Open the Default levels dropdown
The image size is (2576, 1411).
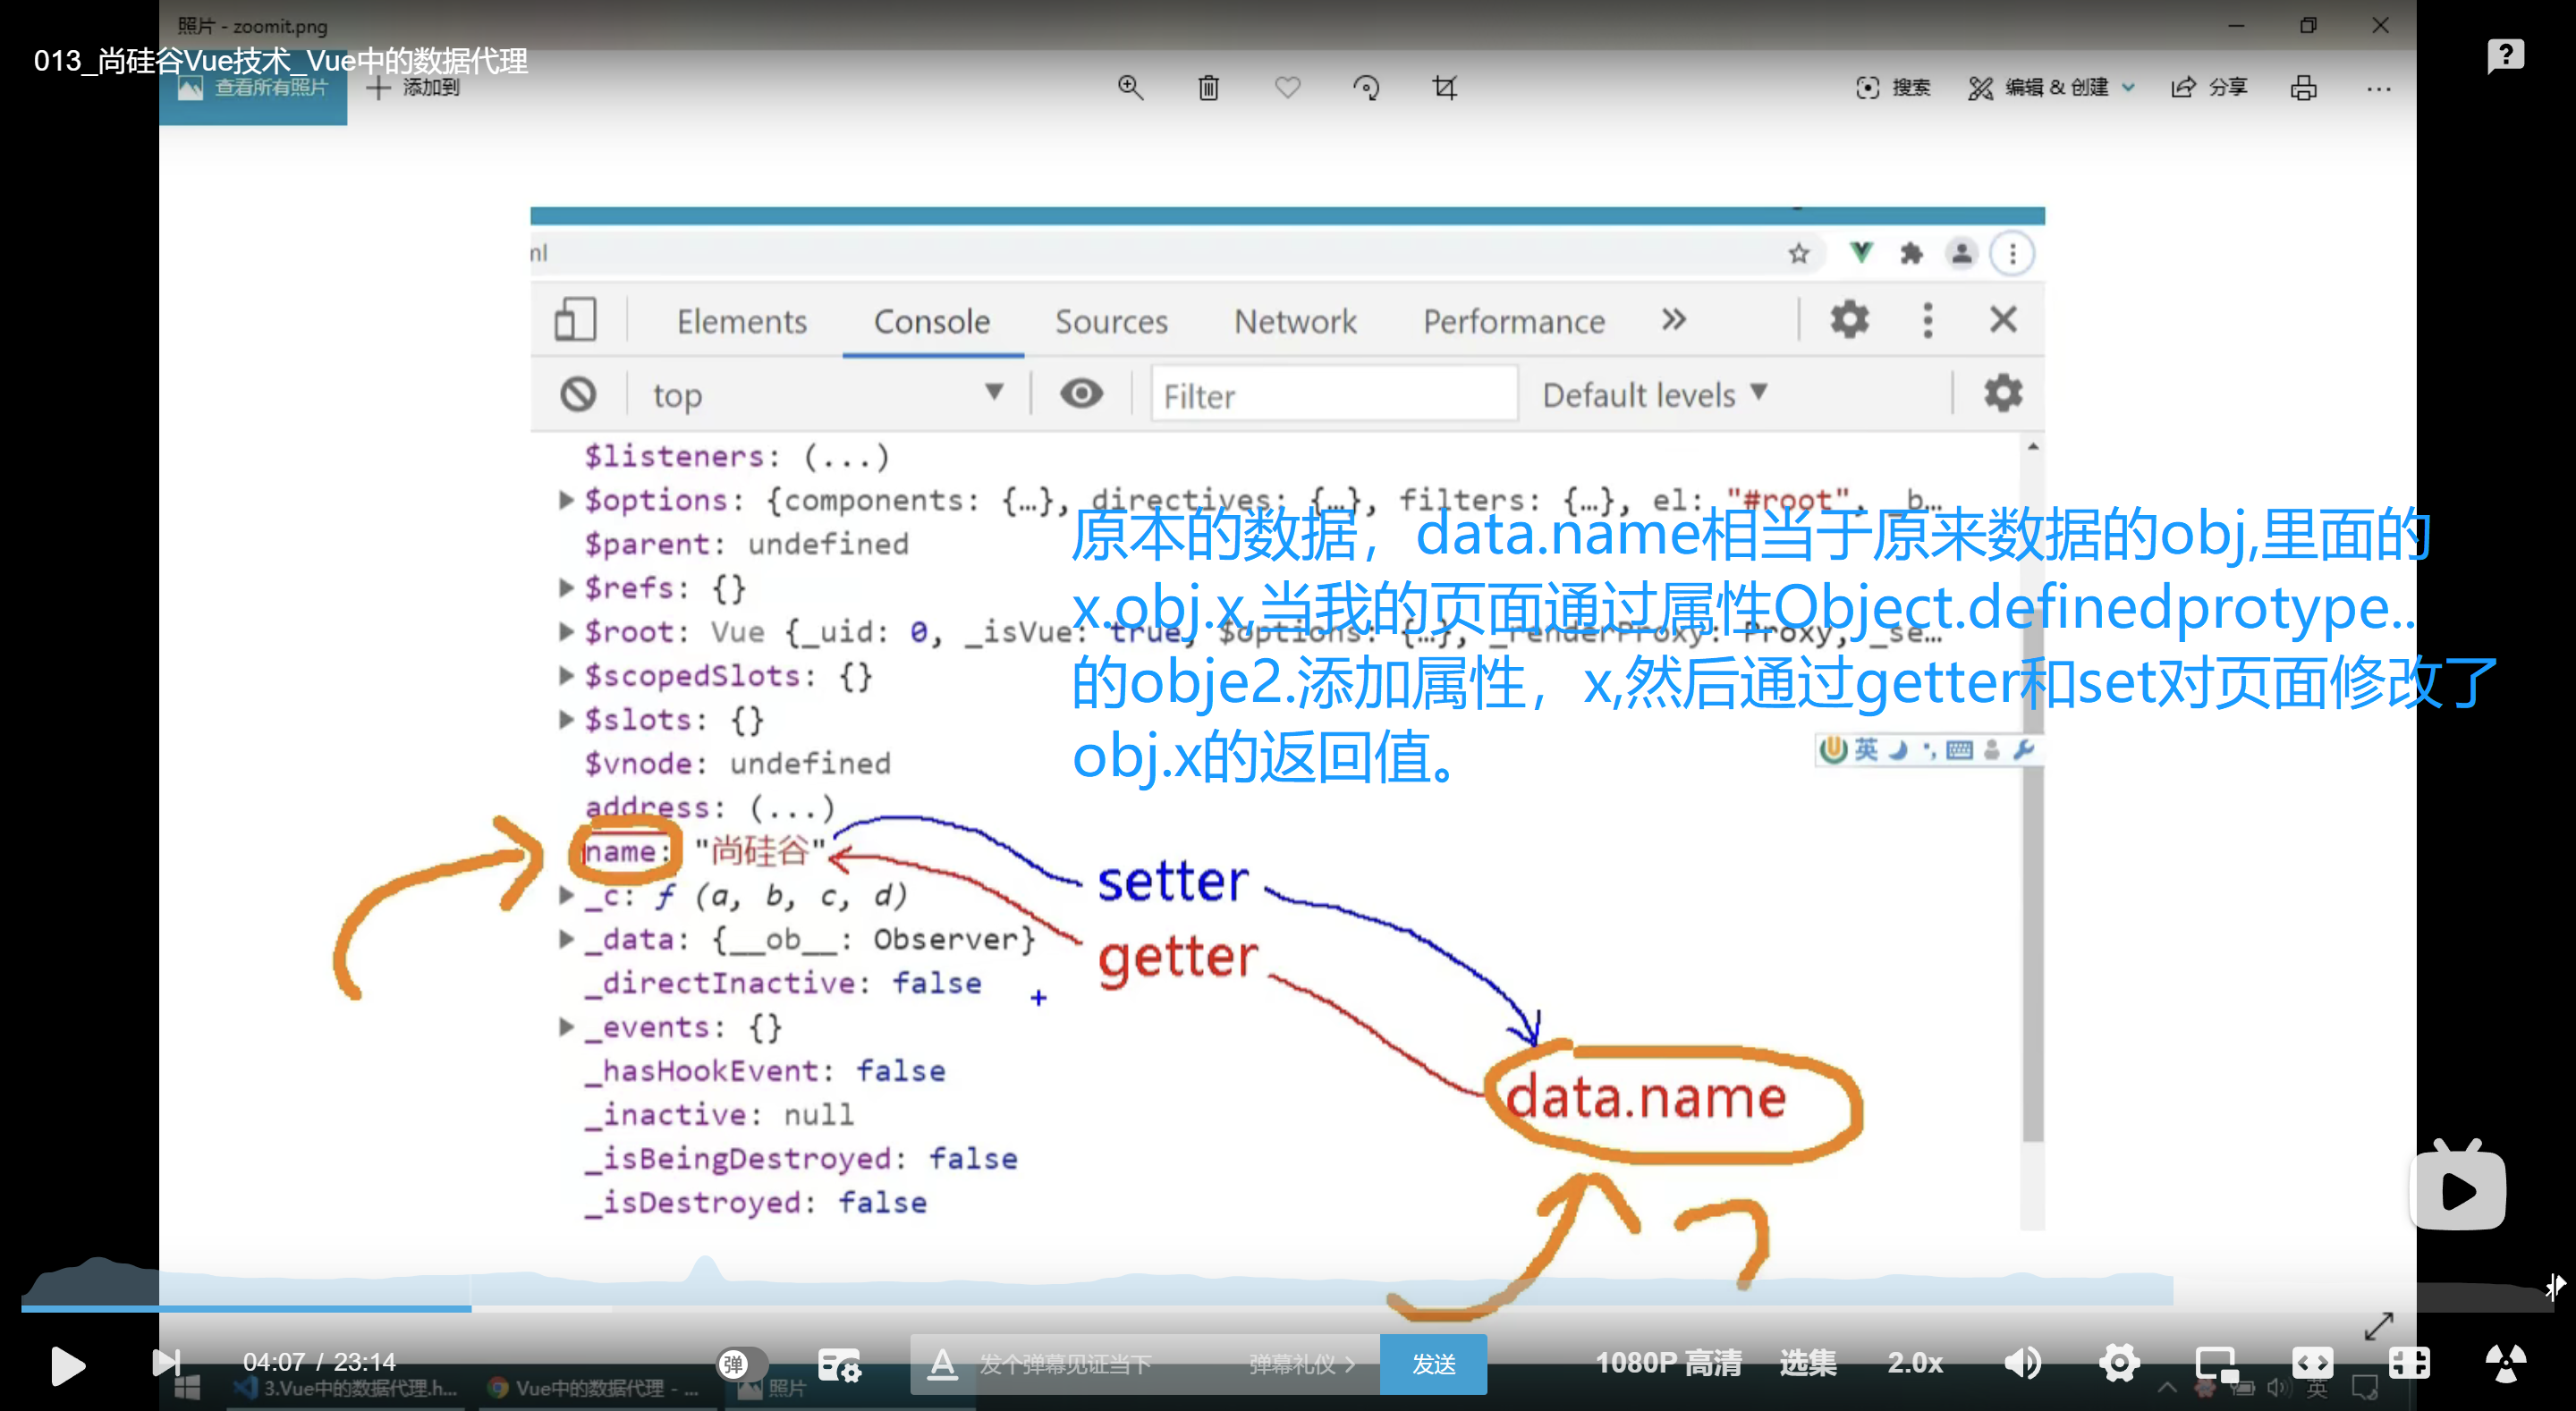click(x=1655, y=394)
